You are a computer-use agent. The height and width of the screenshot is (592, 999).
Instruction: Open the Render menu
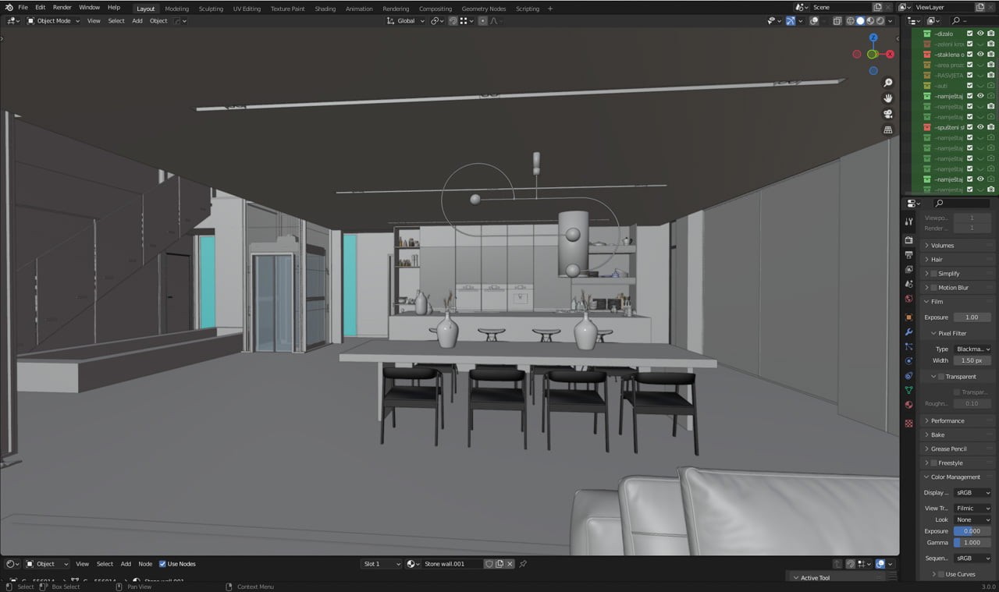tap(62, 7)
